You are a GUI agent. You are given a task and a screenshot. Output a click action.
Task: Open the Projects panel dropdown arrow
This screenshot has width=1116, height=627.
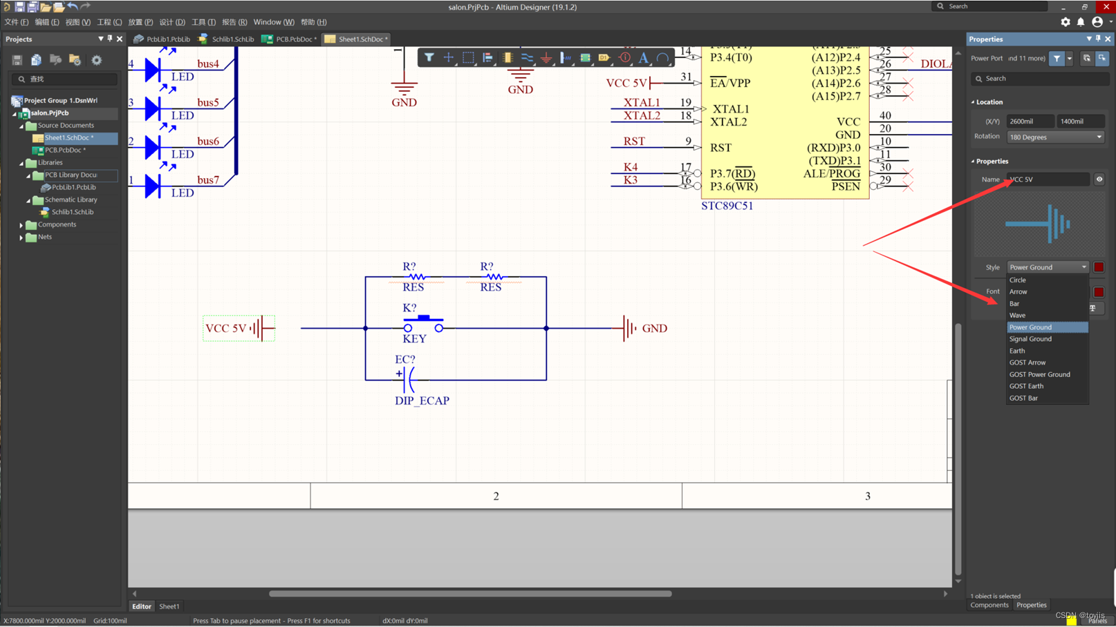(x=100, y=39)
